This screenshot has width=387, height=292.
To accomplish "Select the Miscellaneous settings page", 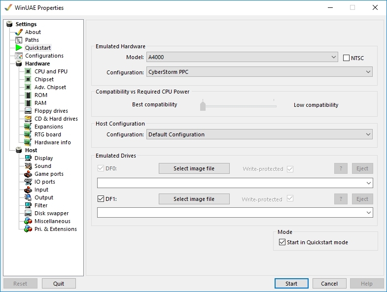I will click(x=52, y=221).
